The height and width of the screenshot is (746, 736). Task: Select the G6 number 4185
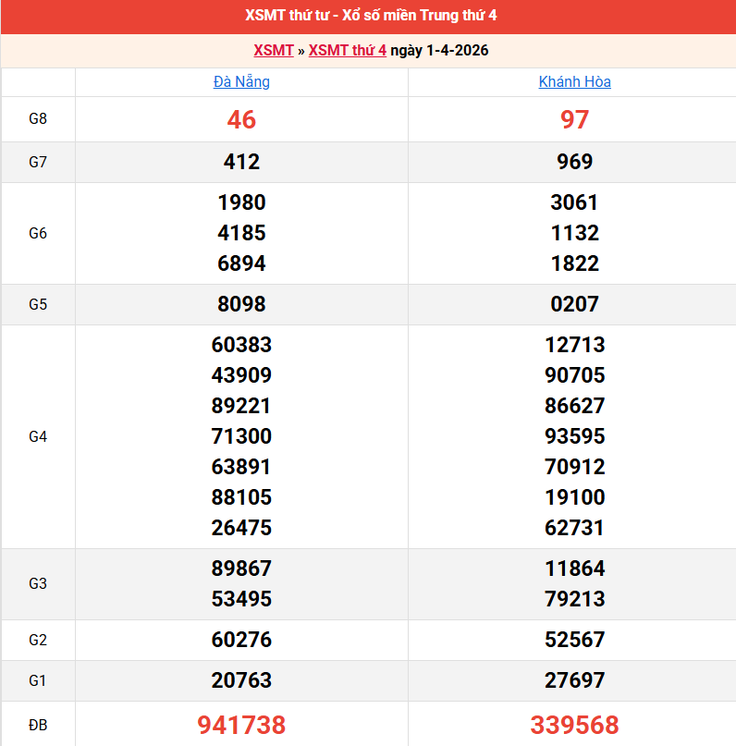click(x=241, y=233)
